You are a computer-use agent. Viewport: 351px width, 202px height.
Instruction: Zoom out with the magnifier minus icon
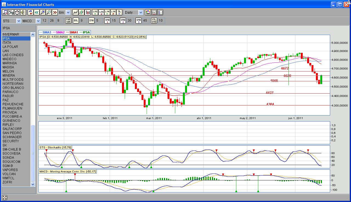point(49,12)
